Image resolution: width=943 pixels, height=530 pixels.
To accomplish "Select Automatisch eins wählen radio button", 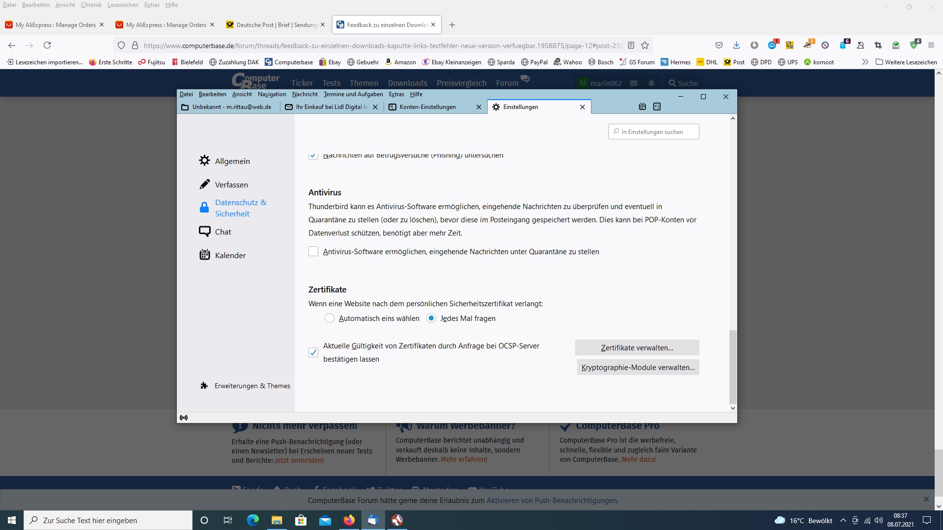I will click(x=330, y=318).
